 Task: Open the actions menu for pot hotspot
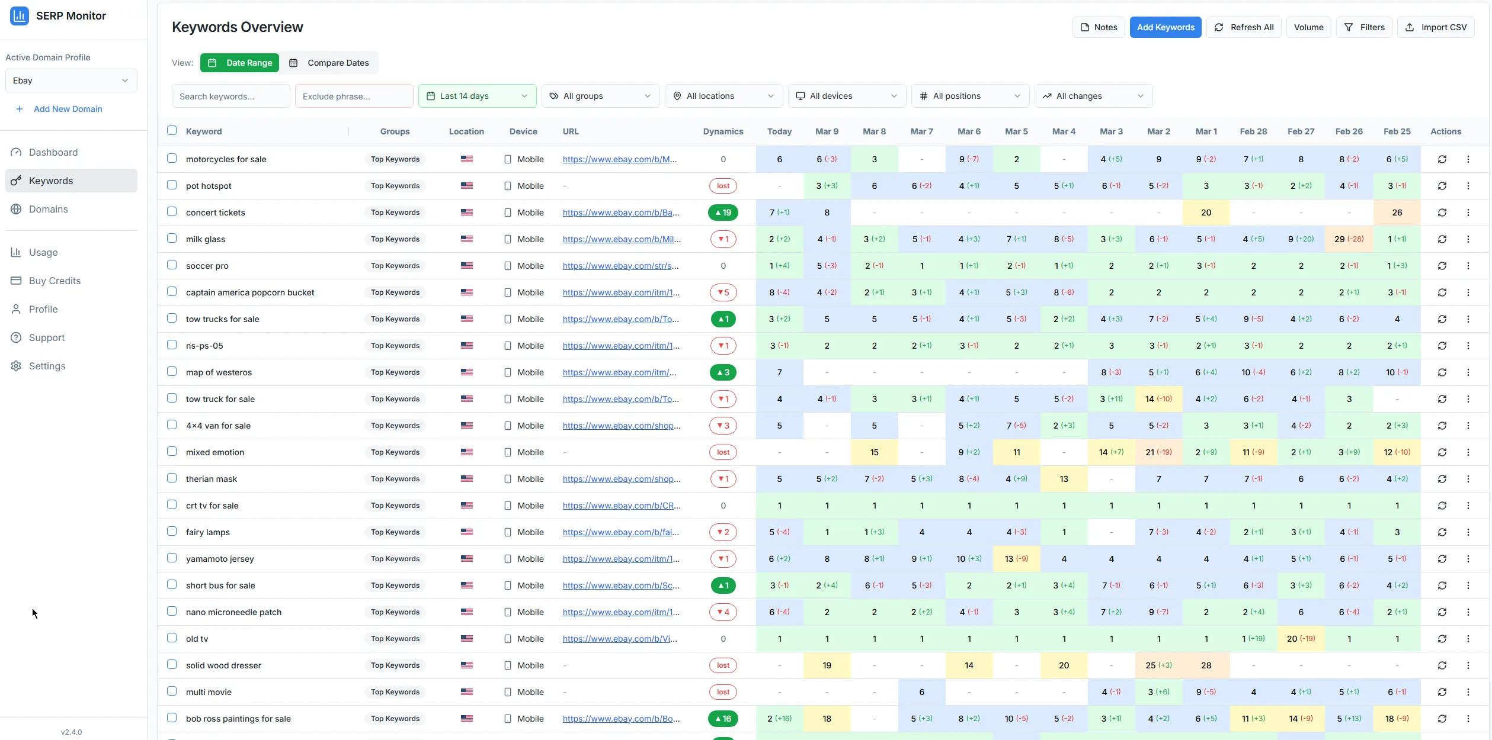click(x=1468, y=186)
